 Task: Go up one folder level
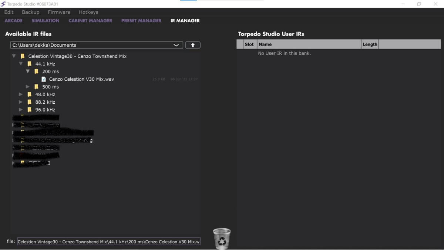(193, 45)
